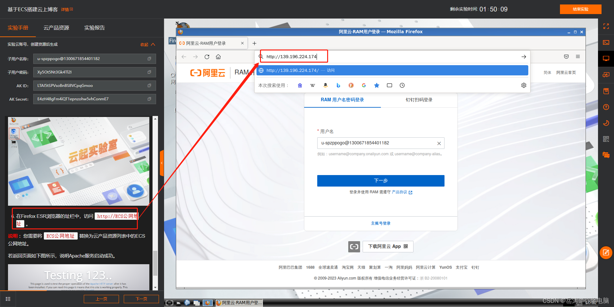Search this time with Google engine

[364, 85]
